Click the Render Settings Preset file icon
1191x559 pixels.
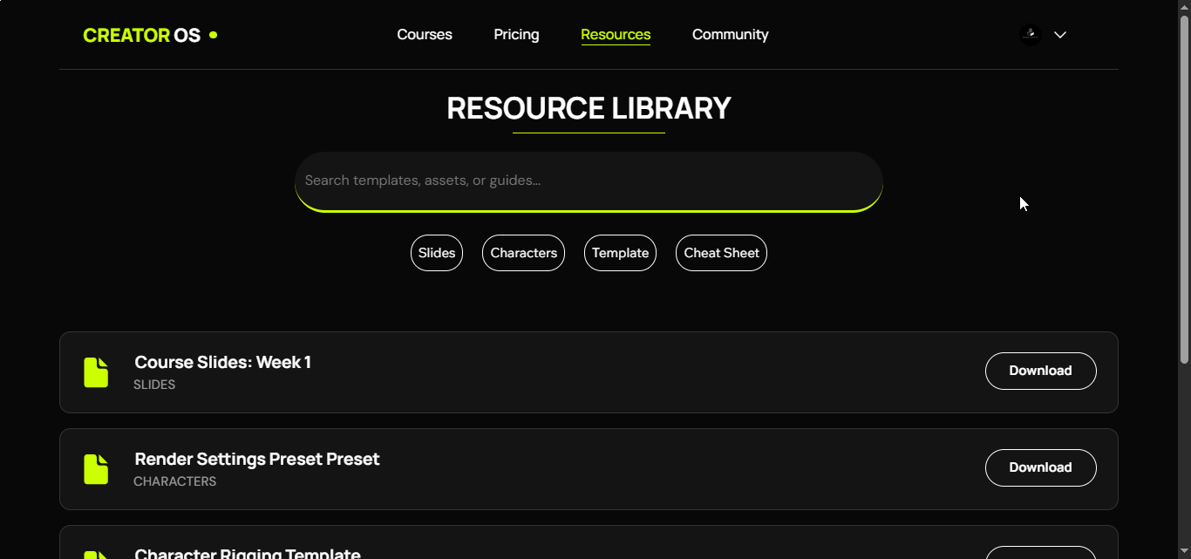coord(96,468)
